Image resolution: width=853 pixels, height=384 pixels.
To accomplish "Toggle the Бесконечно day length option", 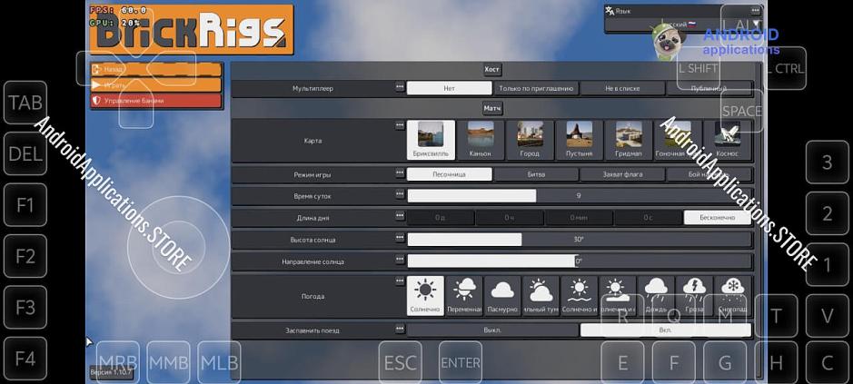I will tap(718, 218).
